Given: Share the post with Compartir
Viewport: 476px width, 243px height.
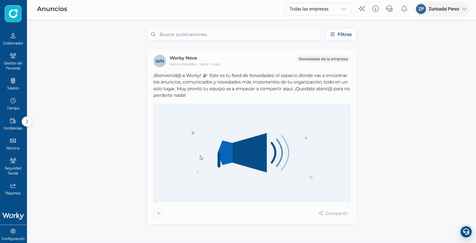Looking at the screenshot, I should (x=333, y=213).
